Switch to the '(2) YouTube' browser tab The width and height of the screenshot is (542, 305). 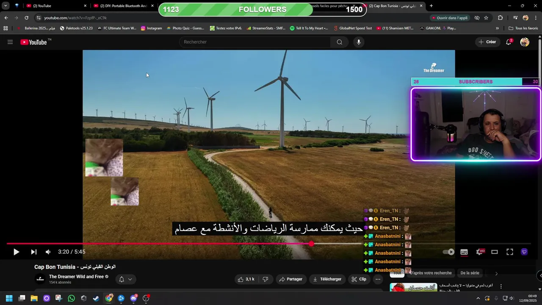pos(56,6)
